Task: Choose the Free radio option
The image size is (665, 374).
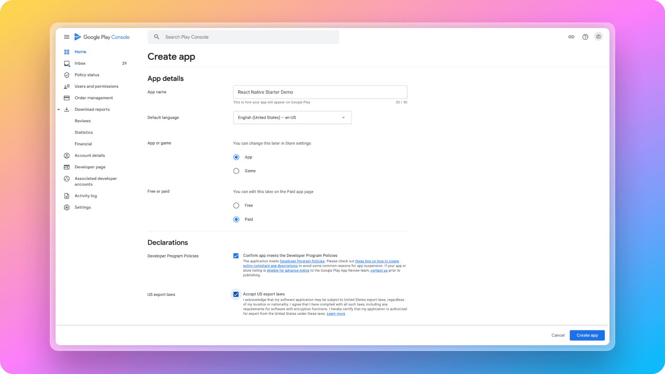Action: 236,205
